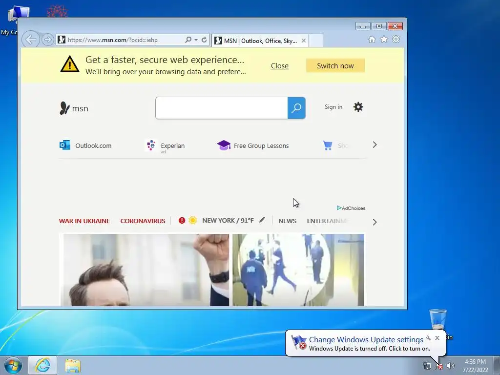The image size is (500, 375).
Task: Open Free Group Lessons shortcut
Action: (x=253, y=146)
